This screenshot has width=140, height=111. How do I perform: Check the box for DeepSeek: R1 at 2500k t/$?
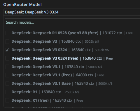tap(7, 92)
